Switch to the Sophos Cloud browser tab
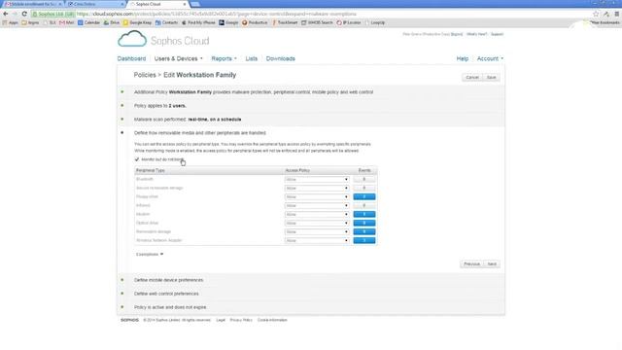 tap(157, 4)
